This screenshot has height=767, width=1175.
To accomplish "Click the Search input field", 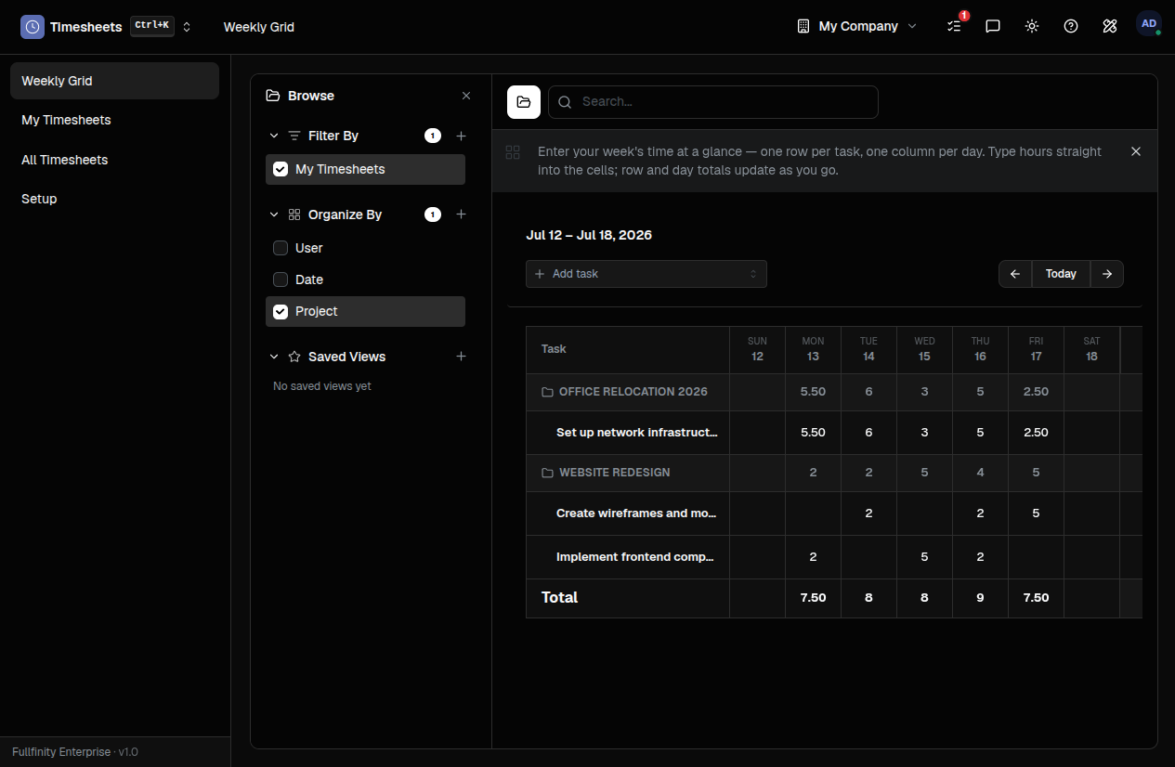I will [x=712, y=102].
